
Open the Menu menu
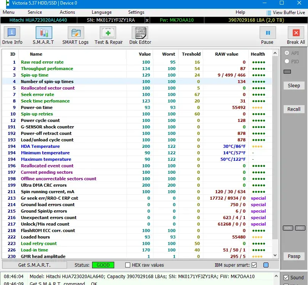[8, 12]
